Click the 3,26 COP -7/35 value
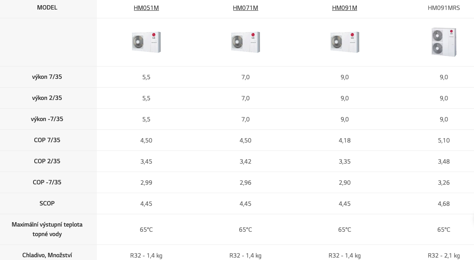 tap(444, 183)
